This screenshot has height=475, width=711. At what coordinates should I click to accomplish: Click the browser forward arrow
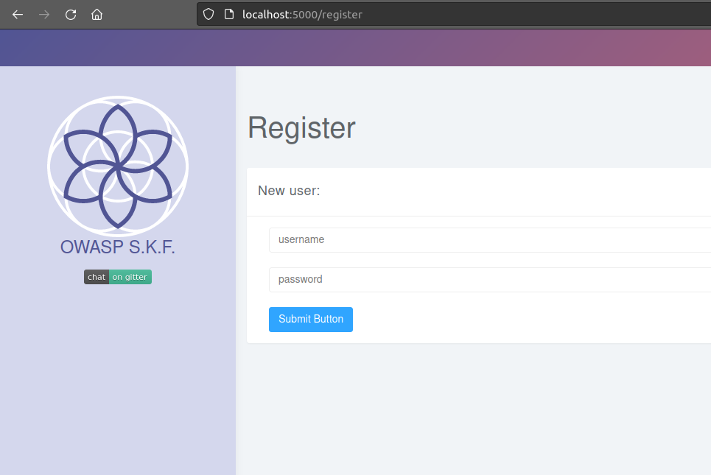pyautogui.click(x=44, y=15)
